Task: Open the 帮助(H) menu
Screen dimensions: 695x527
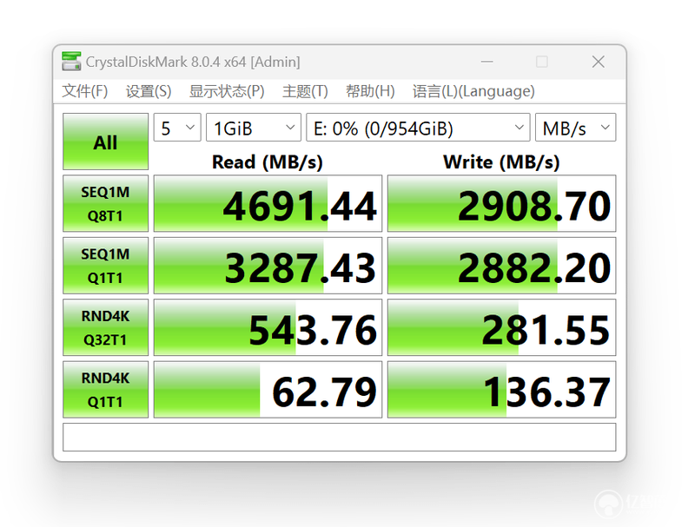Action: [370, 91]
